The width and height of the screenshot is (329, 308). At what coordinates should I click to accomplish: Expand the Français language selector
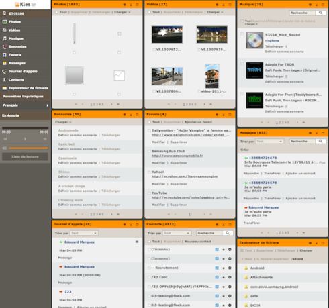coord(26,105)
